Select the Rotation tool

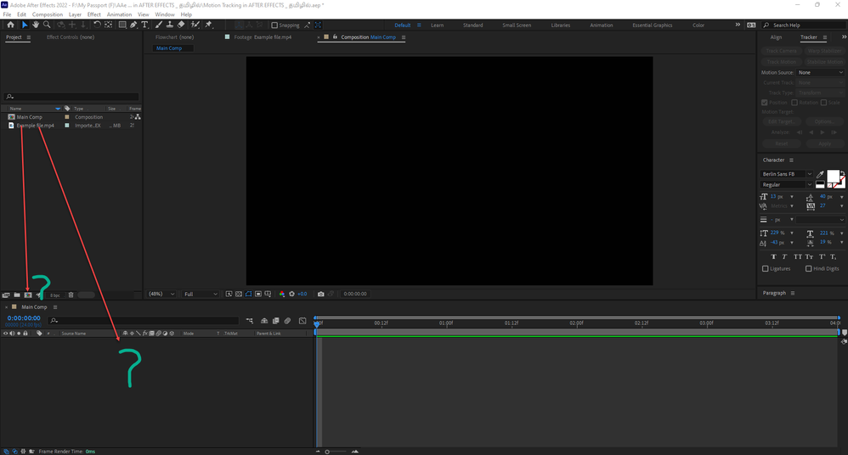coord(97,25)
